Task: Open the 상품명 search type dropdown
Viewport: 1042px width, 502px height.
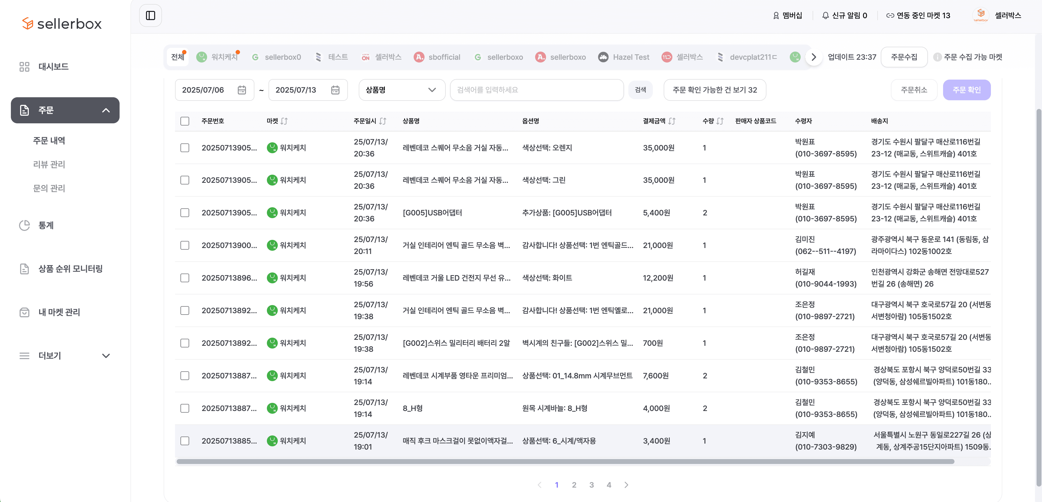Action: [402, 90]
